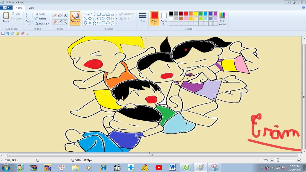Click the Redo arrow icon
Viewport: 306px width, 172px height.
click(13, 33)
